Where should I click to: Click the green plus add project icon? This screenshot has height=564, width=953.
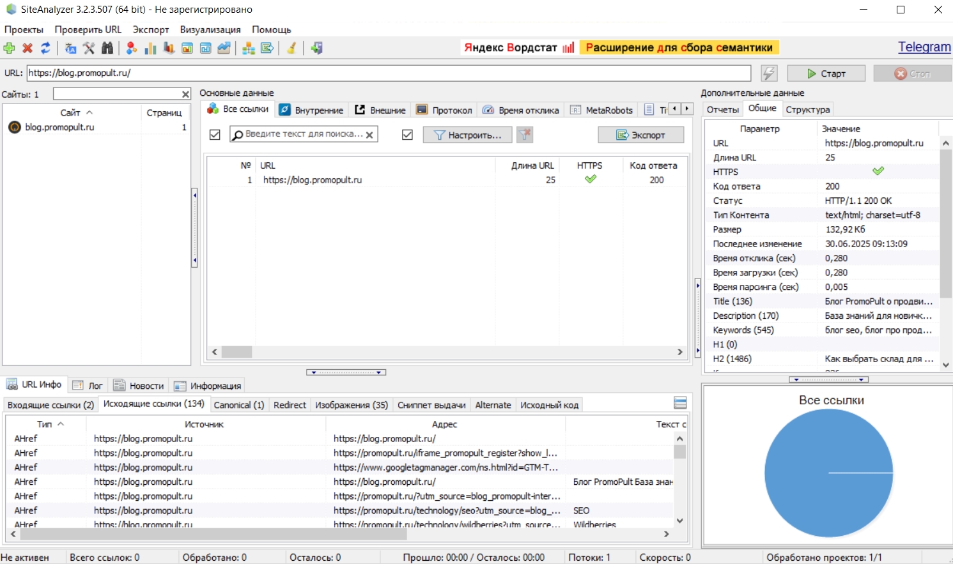(9, 48)
